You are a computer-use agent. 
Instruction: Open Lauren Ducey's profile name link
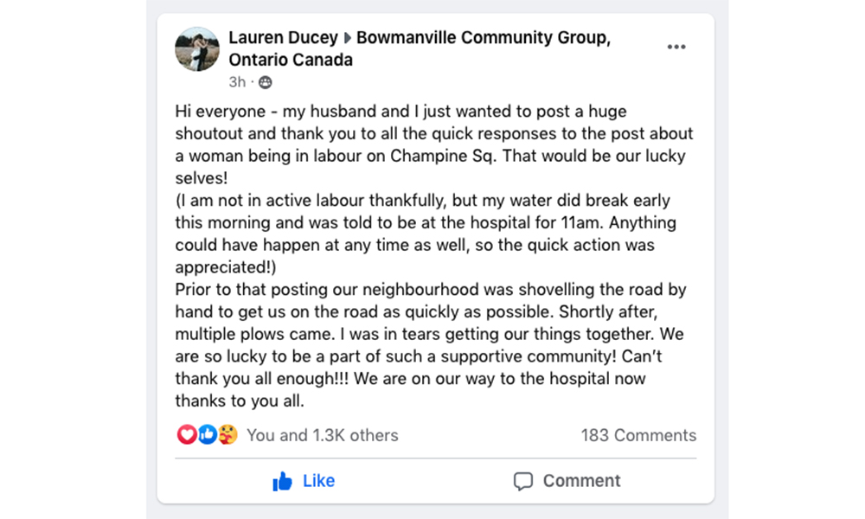283,37
